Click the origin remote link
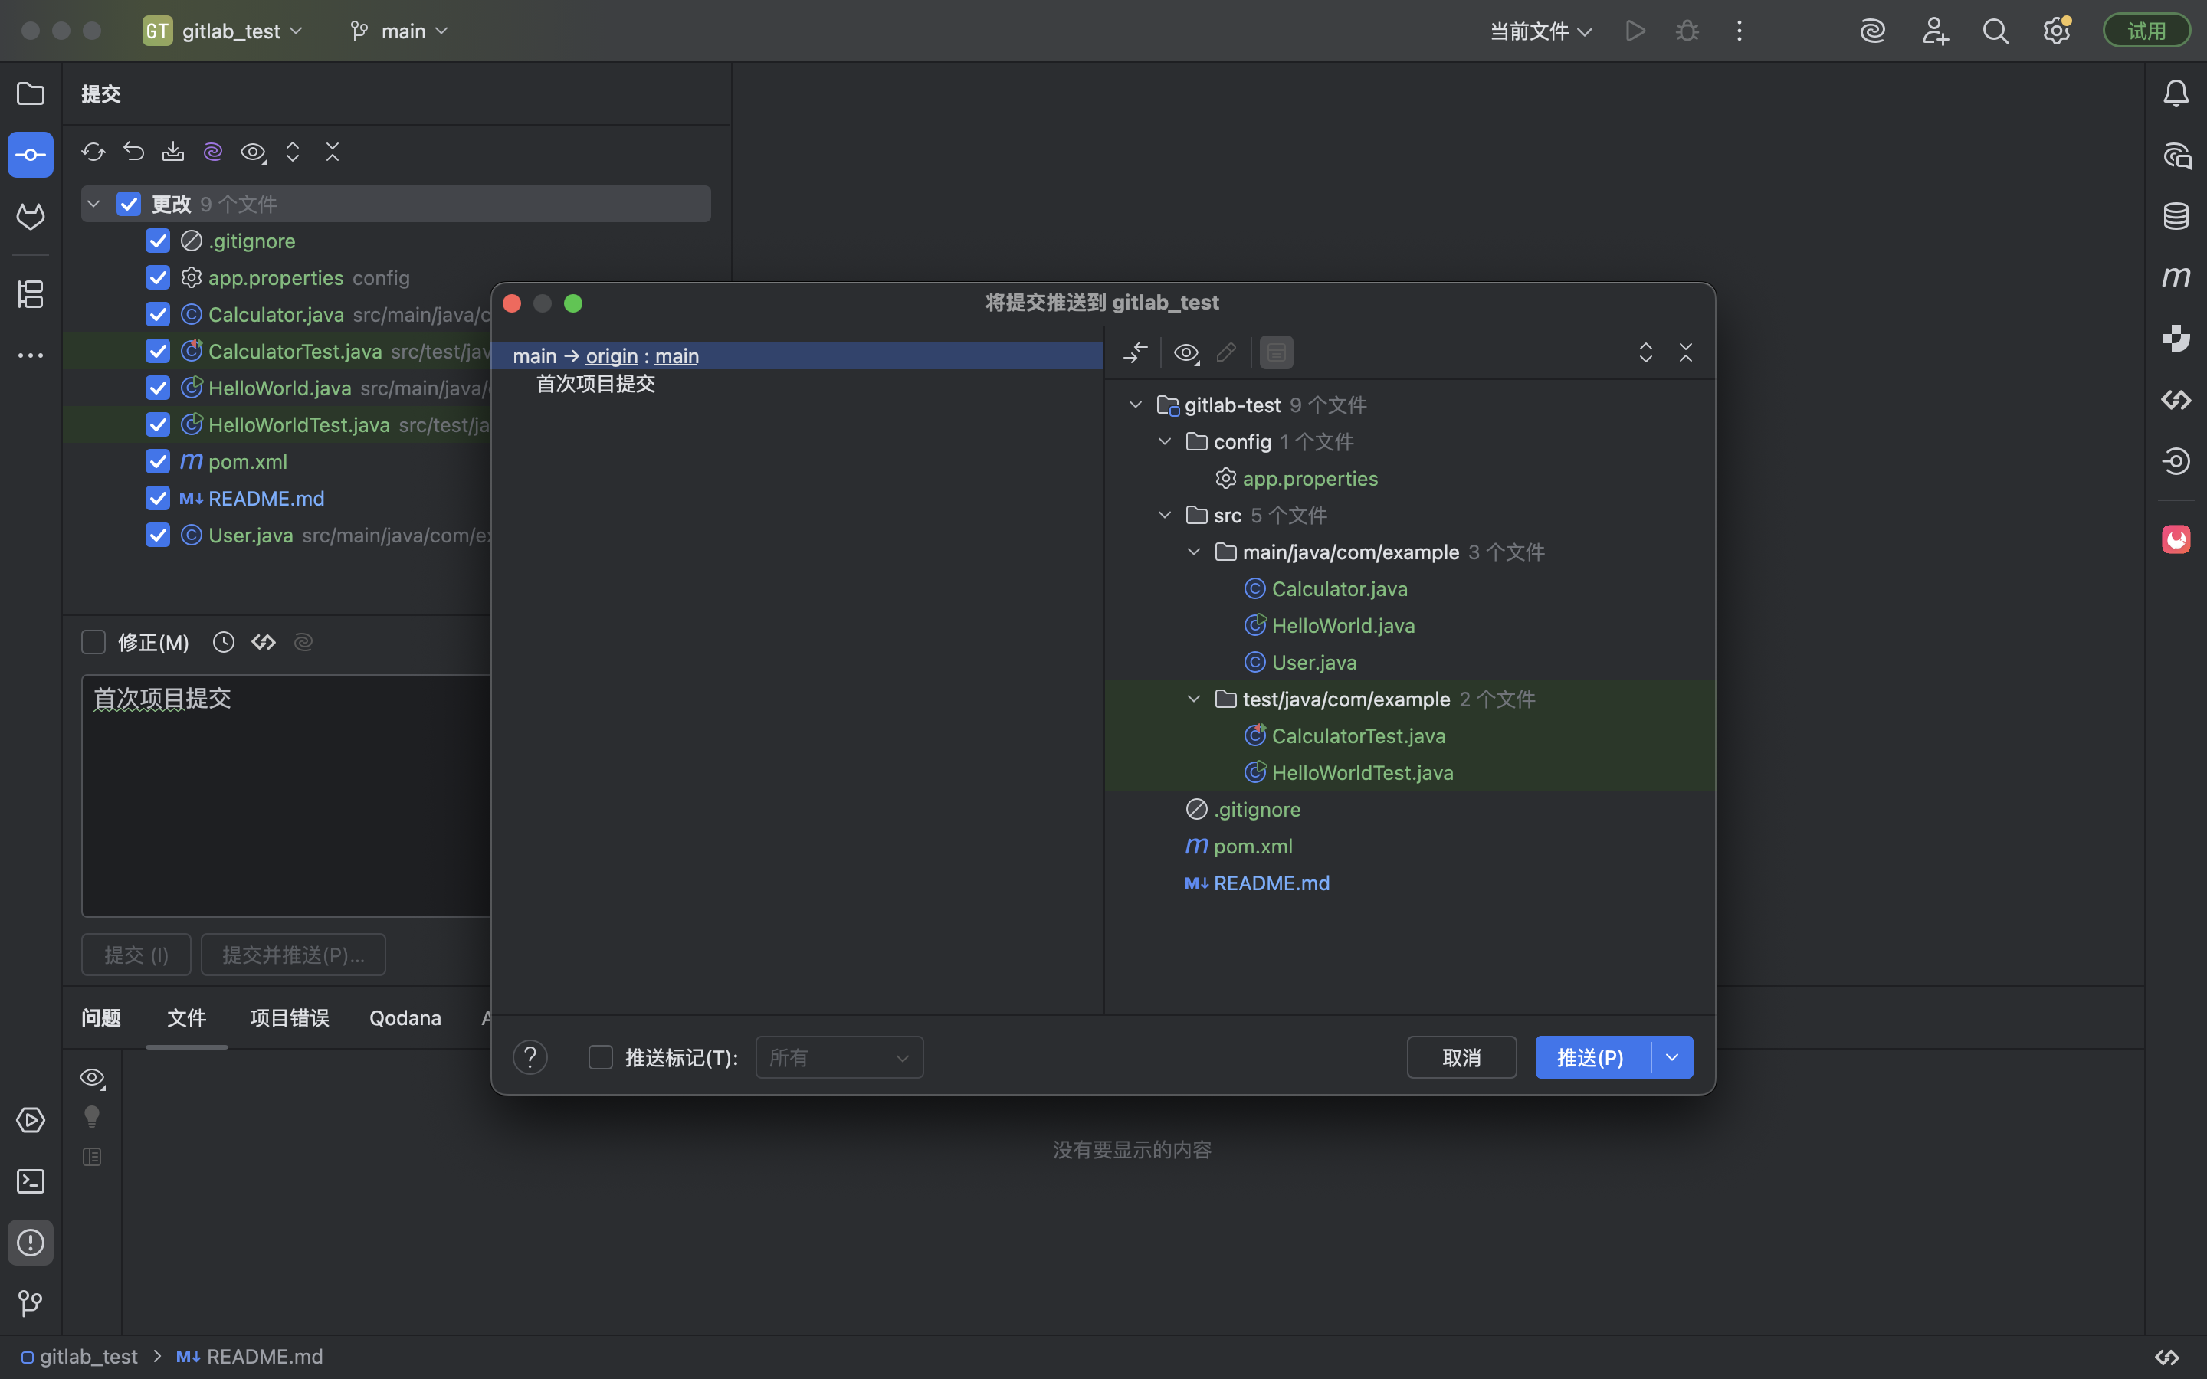 point(611,355)
